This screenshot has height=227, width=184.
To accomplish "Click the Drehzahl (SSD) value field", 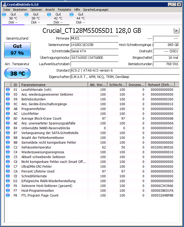I will coord(166,51).
